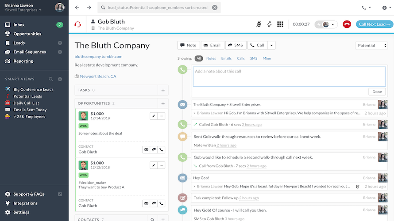The image size is (394, 221).
Task: Go back using the left arrow
Action: pyautogui.click(x=77, y=8)
